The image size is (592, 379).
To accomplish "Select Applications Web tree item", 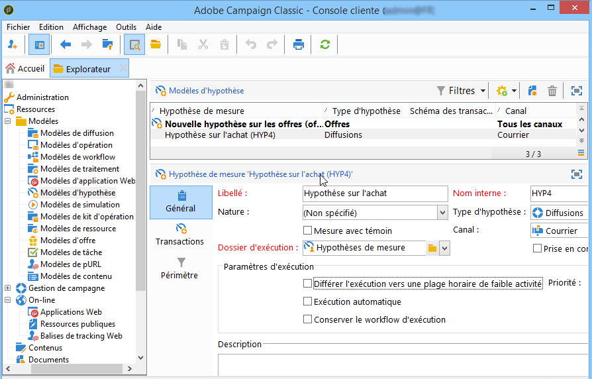I will [x=71, y=311].
